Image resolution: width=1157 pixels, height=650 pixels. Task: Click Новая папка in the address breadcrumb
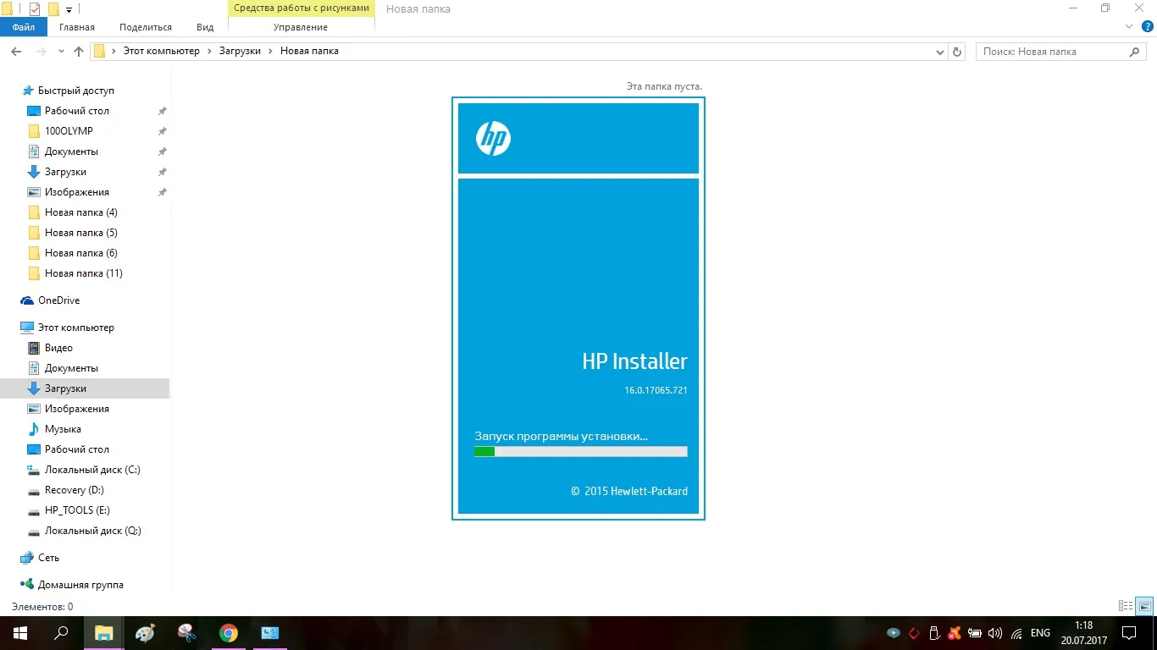(309, 52)
